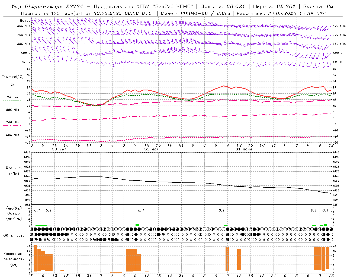Viewport: 347px width, 278px height.
Task: Select the 'Долгота: 66.021' header value
Action: (x=223, y=7)
